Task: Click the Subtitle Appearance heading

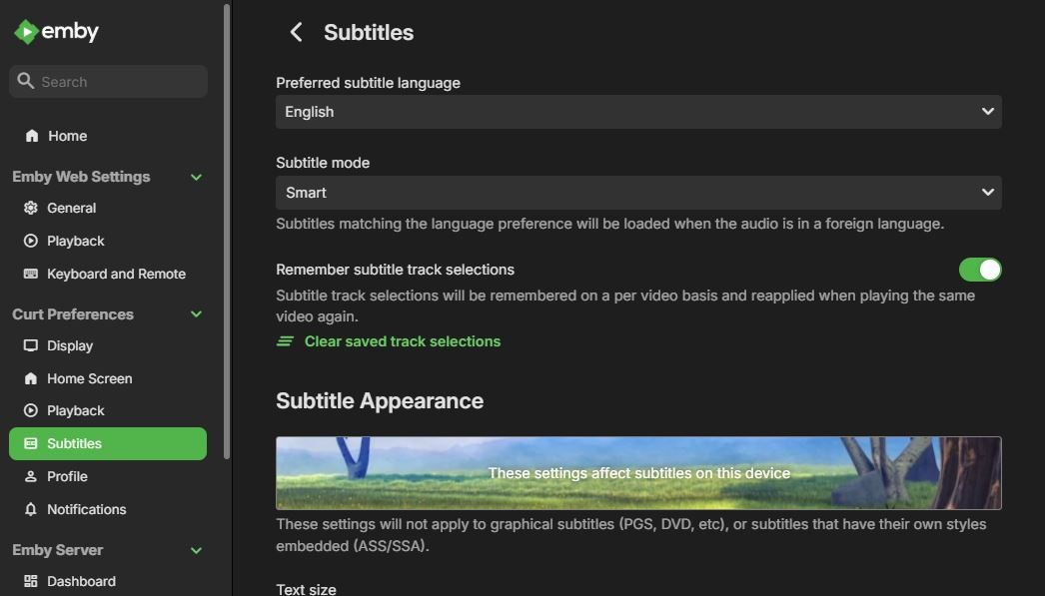Action: tap(380, 401)
